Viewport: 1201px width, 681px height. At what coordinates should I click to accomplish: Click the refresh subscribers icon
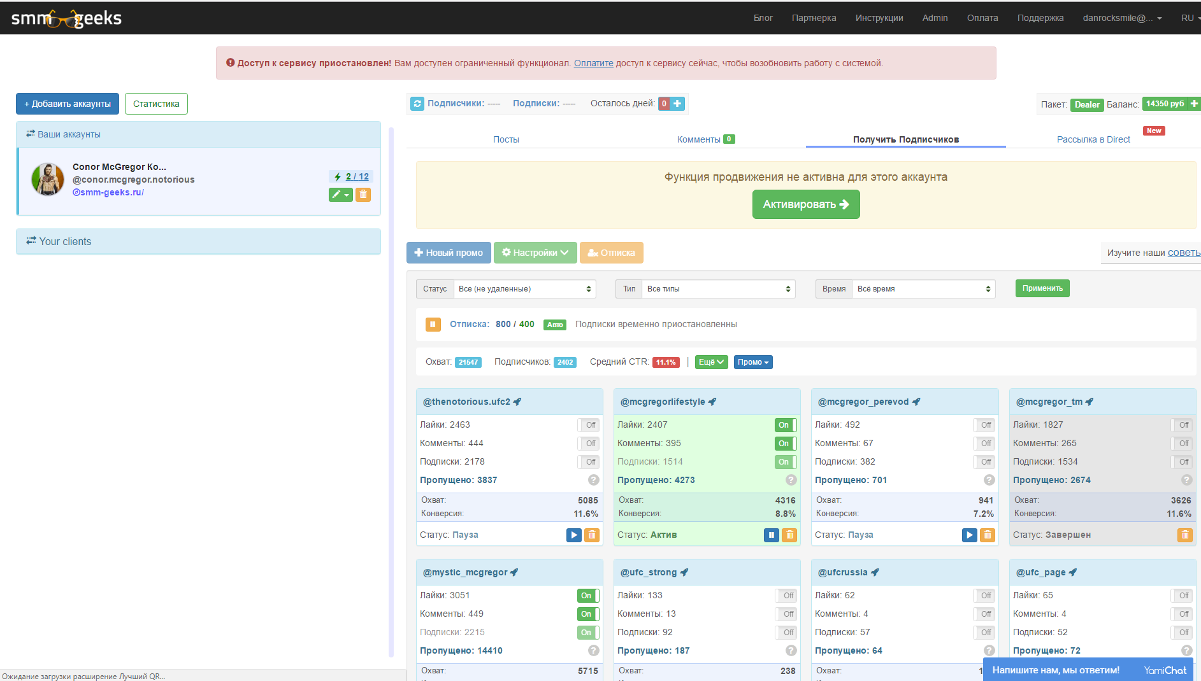pos(417,103)
